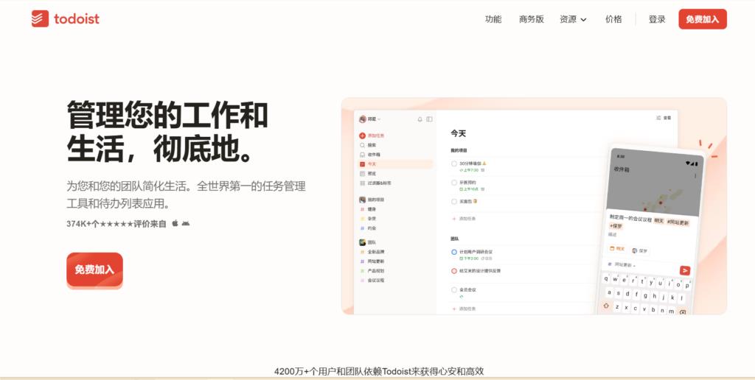The width and height of the screenshot is (755, 380).
Task: Click the Todoist logo in header
Action: coord(66,18)
